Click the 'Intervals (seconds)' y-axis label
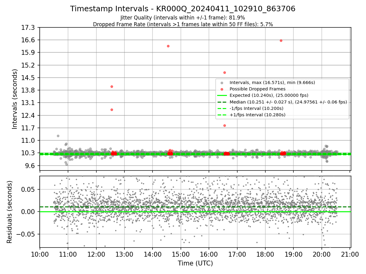This screenshot has height=274, width=366. (15, 99)
